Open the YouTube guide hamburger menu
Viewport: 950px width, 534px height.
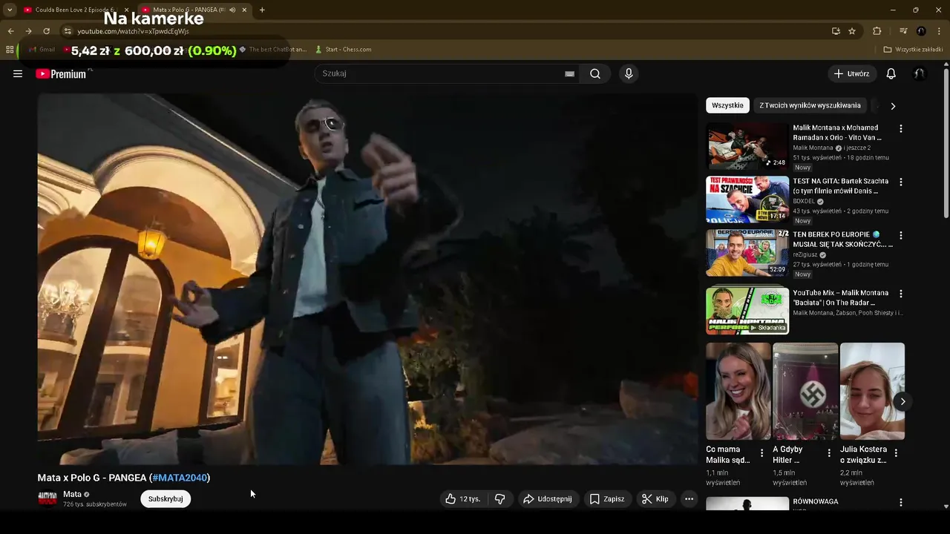coord(18,73)
